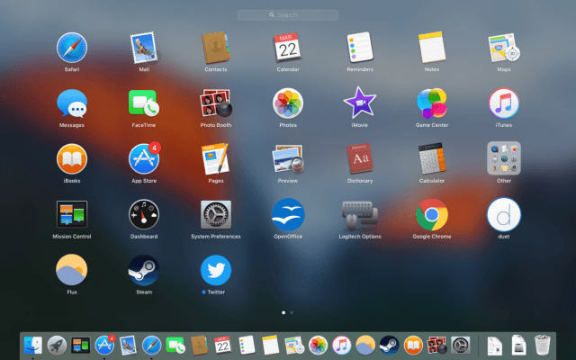Open Finder in the Dock
The height and width of the screenshot is (360, 576).
(x=33, y=346)
